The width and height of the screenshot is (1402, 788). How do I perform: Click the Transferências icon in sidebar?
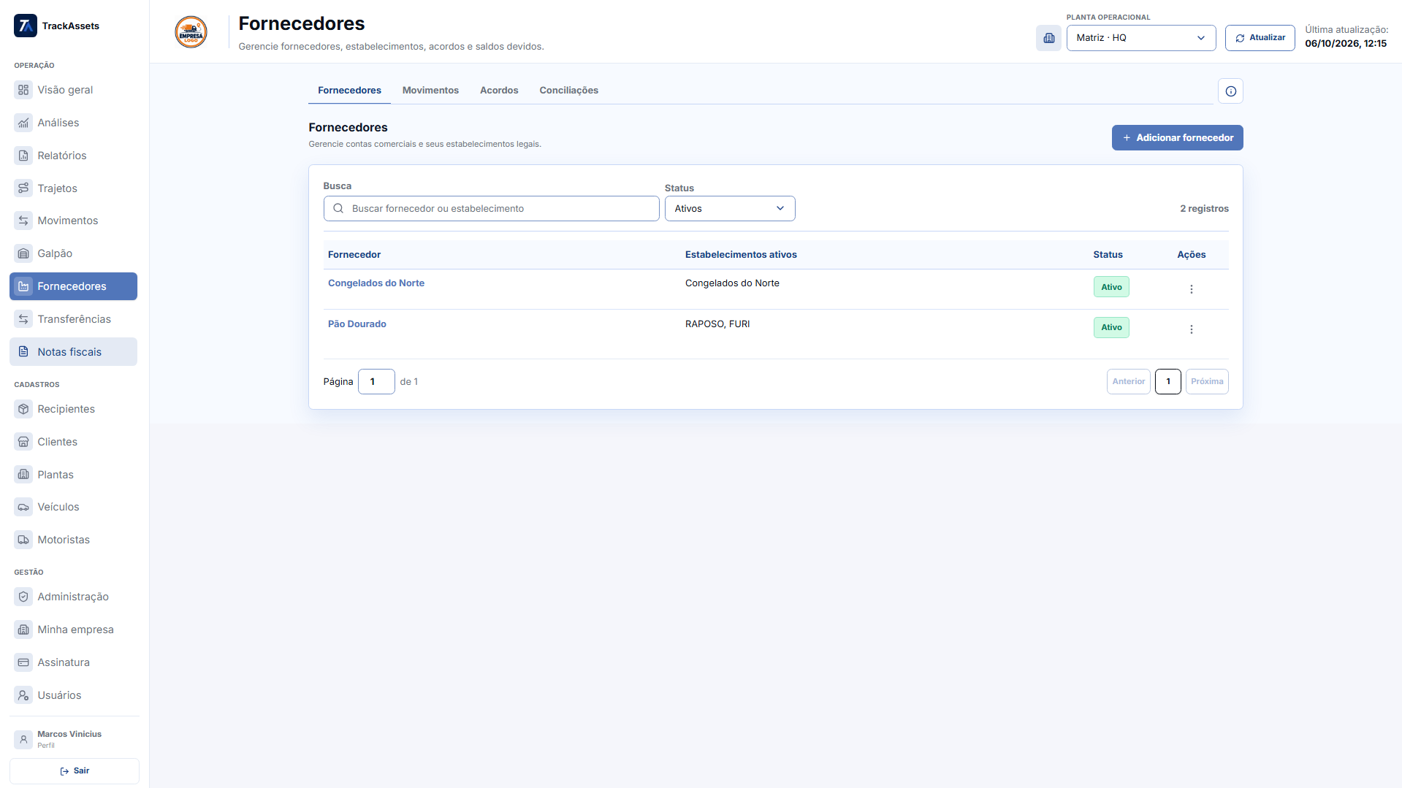(23, 319)
